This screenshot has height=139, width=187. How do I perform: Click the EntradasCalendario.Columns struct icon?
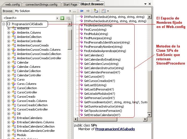tap(14, 122)
